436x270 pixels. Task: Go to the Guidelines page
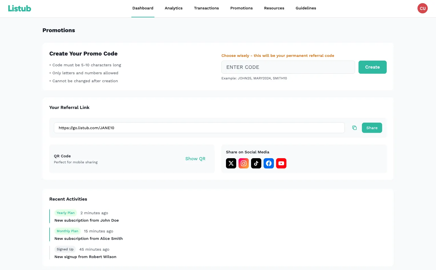pyautogui.click(x=306, y=8)
